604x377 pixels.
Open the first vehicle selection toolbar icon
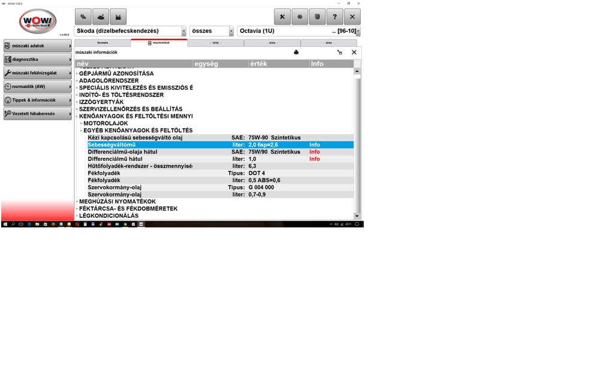point(83,17)
